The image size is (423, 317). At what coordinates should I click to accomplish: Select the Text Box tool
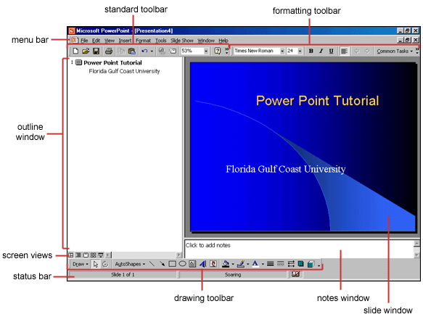pos(192,263)
